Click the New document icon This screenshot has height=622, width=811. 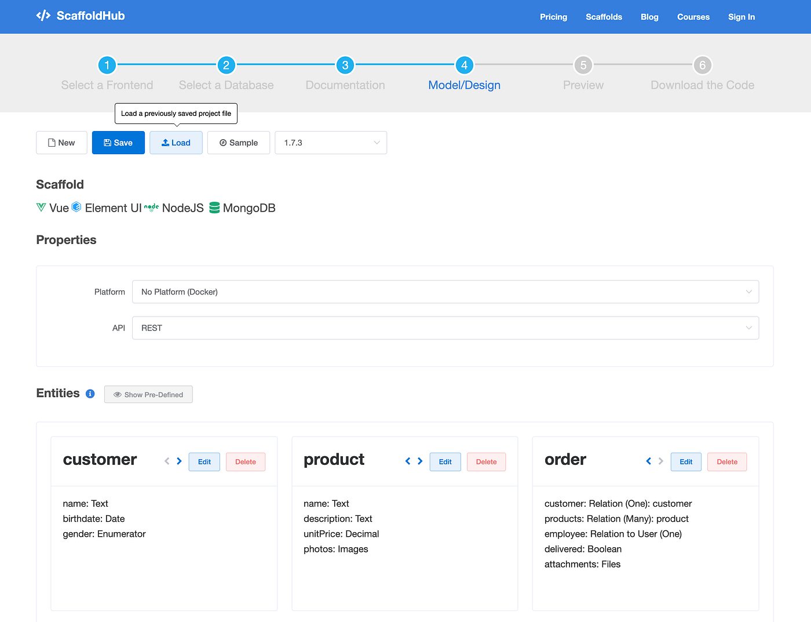[x=52, y=143]
